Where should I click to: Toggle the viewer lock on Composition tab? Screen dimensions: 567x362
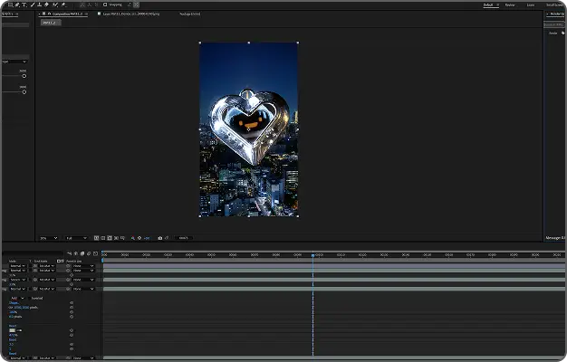[49, 14]
